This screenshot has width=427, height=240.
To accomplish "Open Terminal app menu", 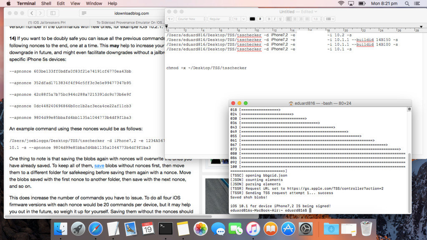I will tap(26, 3).
